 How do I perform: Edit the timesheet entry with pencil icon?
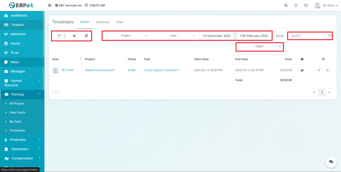(319, 70)
